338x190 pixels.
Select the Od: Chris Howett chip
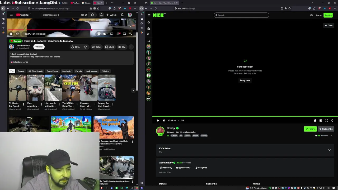point(35,71)
